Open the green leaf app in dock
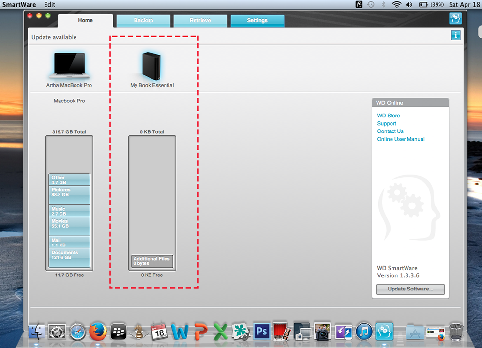482x348 pixels. coord(241,332)
